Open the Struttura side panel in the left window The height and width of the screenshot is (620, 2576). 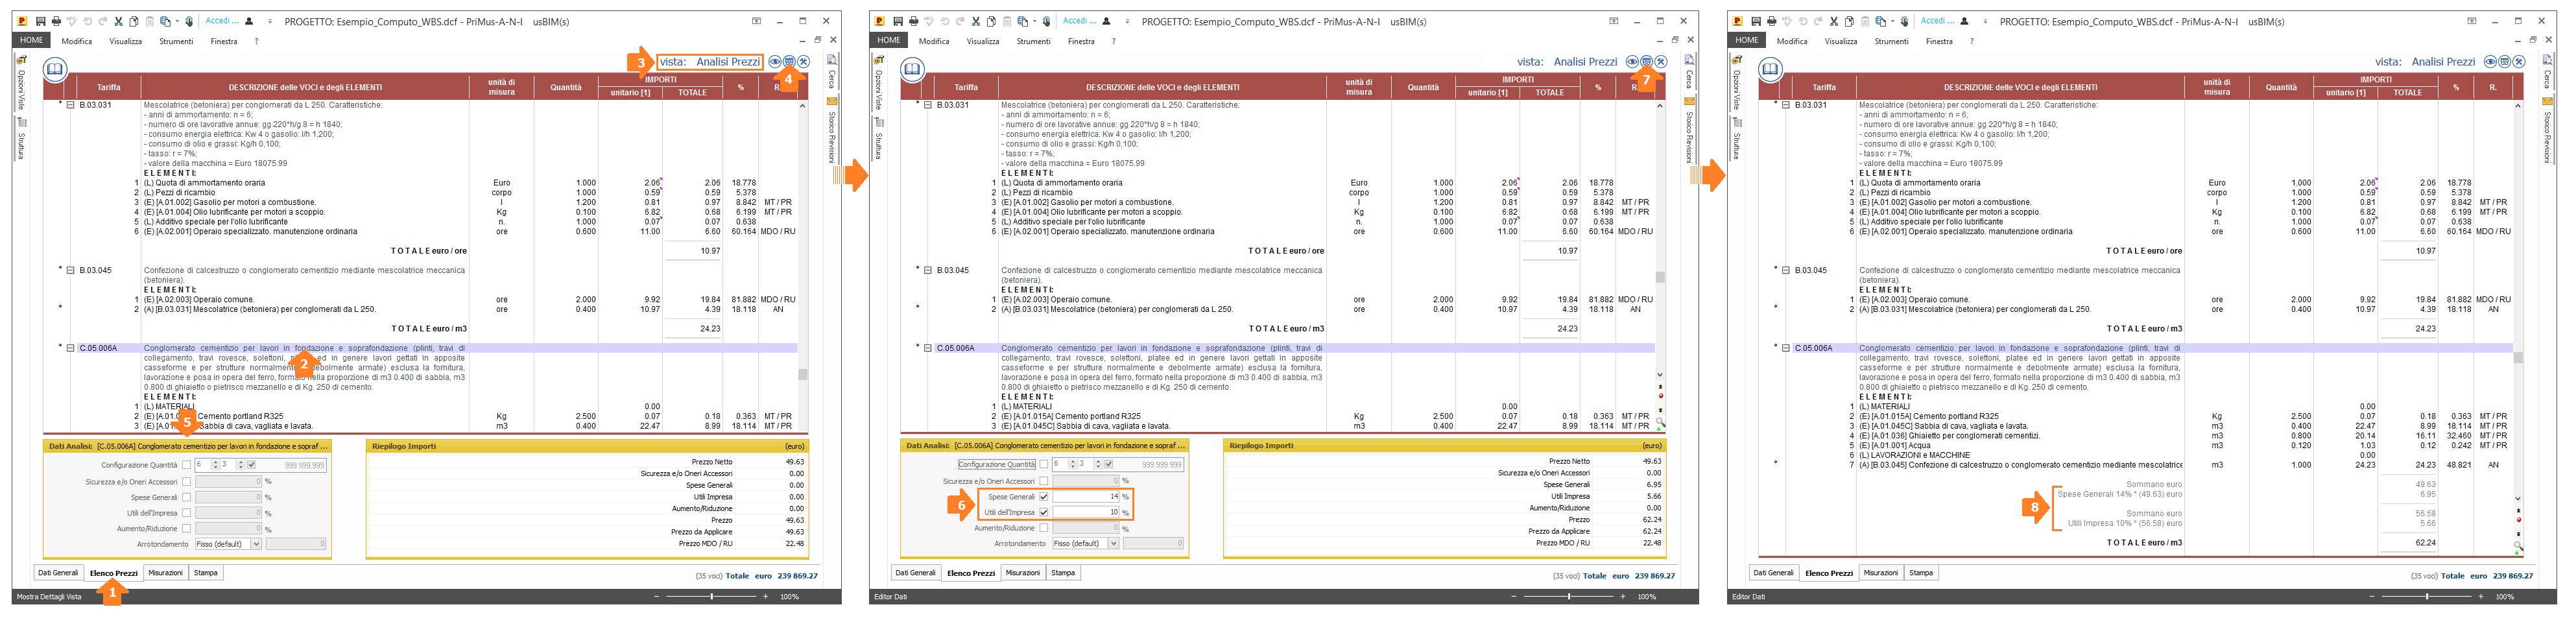tap(21, 139)
